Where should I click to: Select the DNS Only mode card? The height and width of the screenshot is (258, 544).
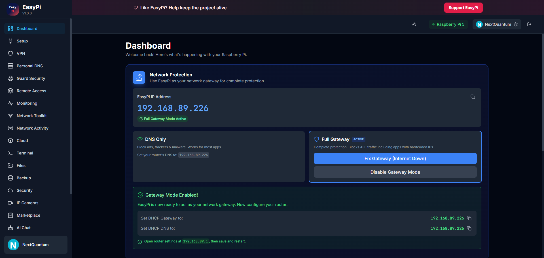[219, 156]
